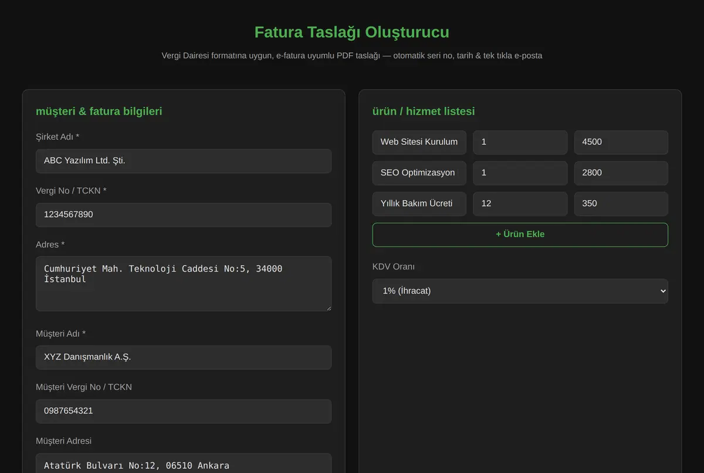Click the Müşteri Adresi label
This screenshot has width=704, height=473.
tap(64, 441)
